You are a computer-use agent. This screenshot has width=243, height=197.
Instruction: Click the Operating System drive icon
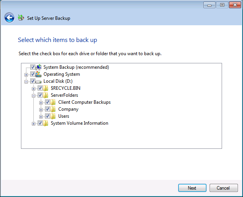39,74
